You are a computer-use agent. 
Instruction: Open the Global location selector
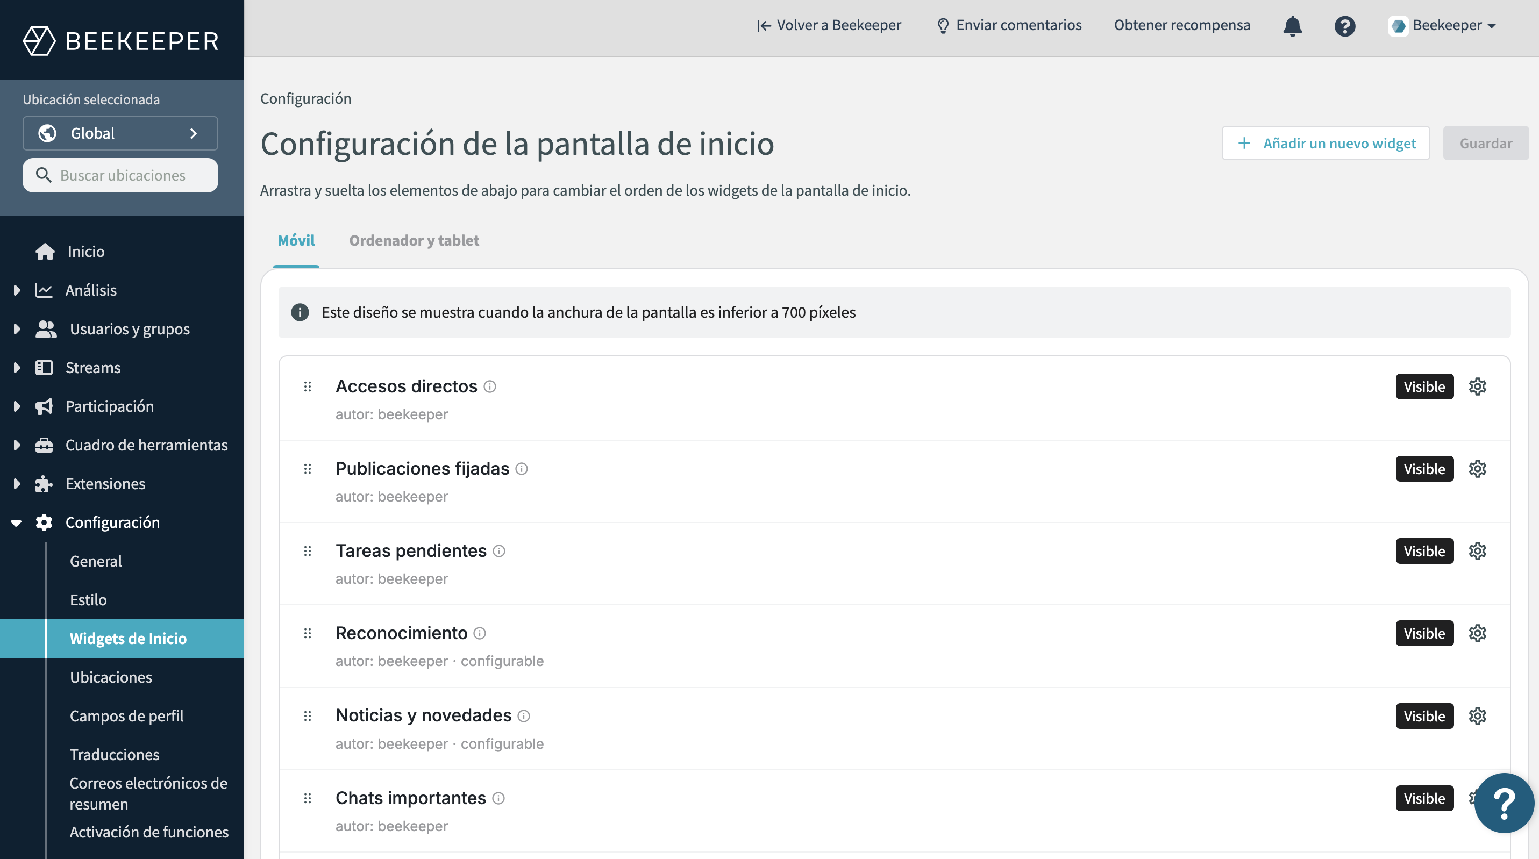[120, 133]
